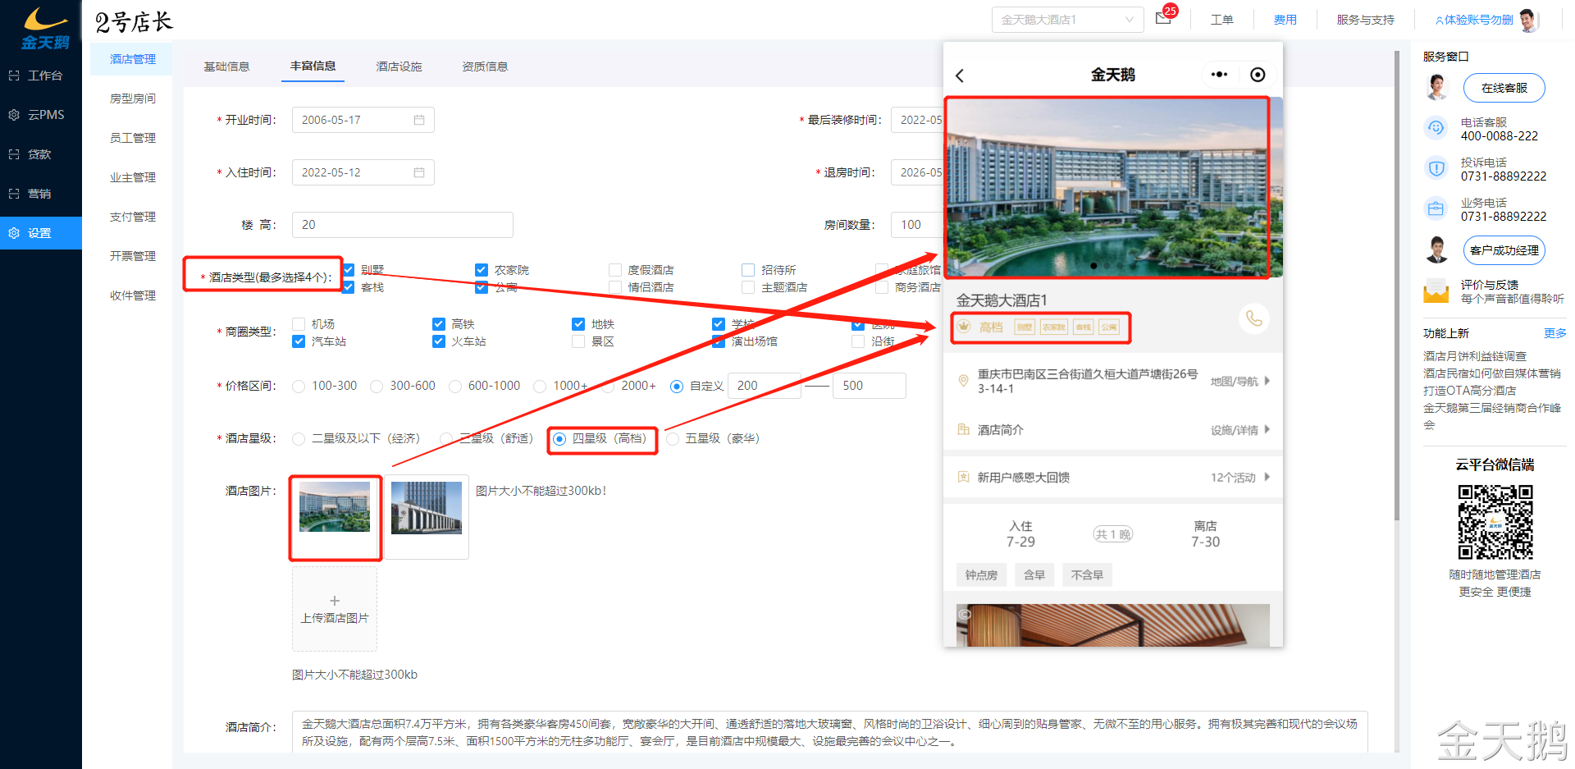Open the three-dot menu in phone preview
Viewport: 1575px width, 769px height.
point(1219,75)
